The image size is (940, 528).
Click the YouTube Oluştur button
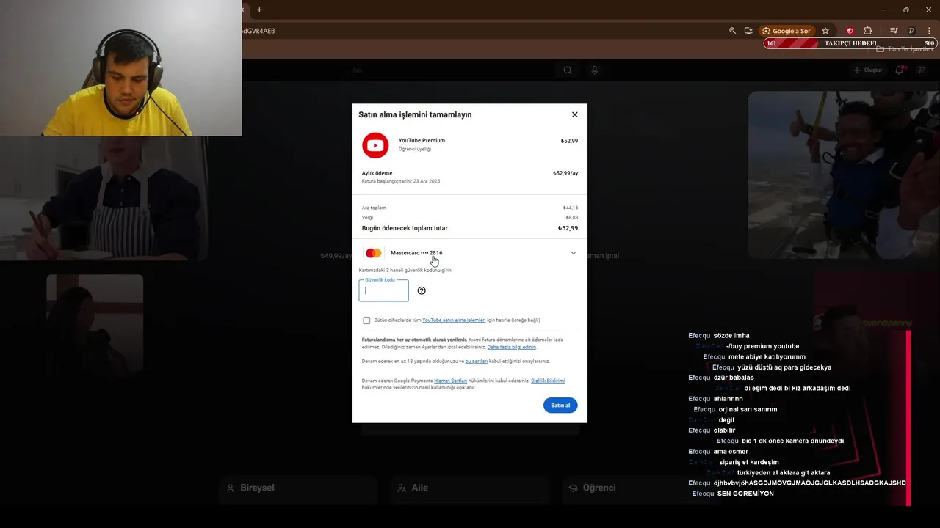click(x=867, y=70)
